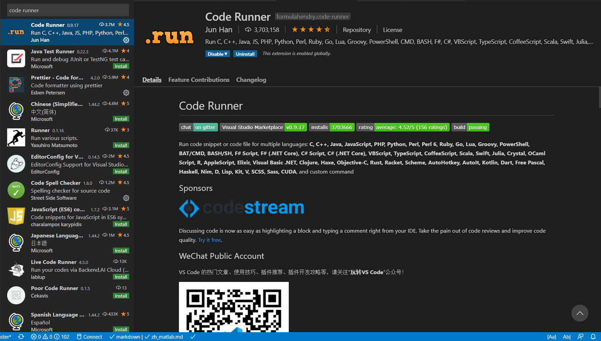The height and width of the screenshot is (341, 601).
Task: Select the Code Spell Checker list title
Action: [56, 183]
